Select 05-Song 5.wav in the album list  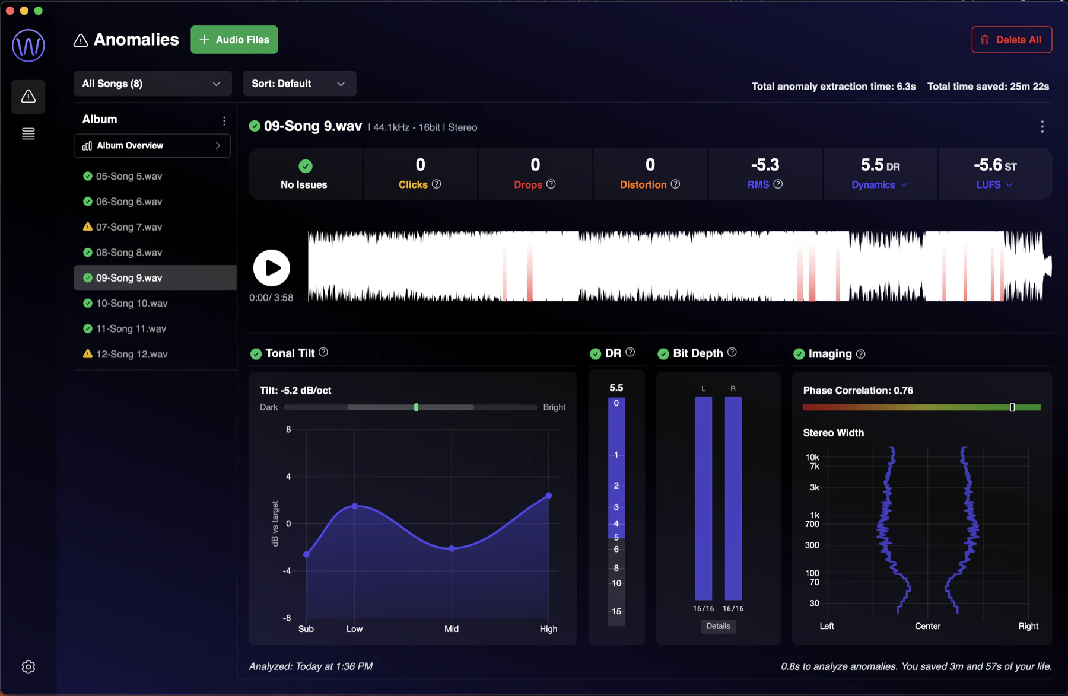(155, 176)
